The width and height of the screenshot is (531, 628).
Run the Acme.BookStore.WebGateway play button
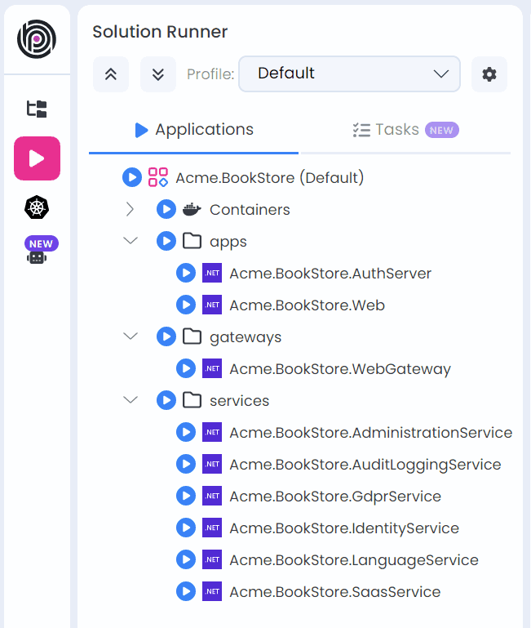click(185, 369)
